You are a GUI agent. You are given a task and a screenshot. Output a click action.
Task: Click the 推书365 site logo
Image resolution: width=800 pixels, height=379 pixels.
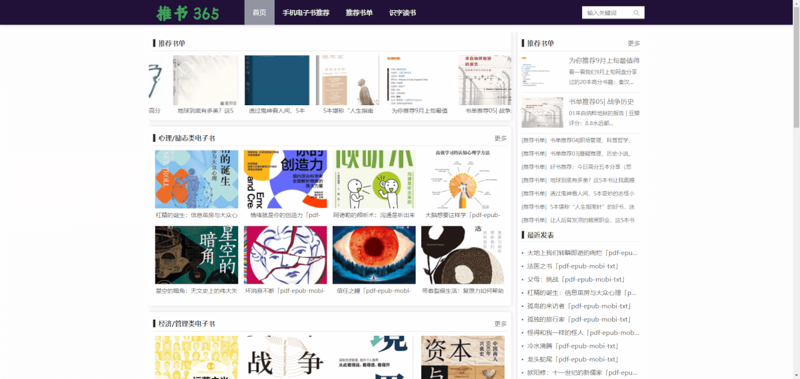(188, 13)
